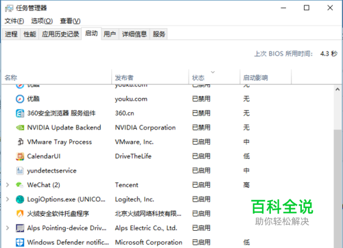Sort by 名称 column header
The height and width of the screenshot is (248, 343).
[57, 77]
